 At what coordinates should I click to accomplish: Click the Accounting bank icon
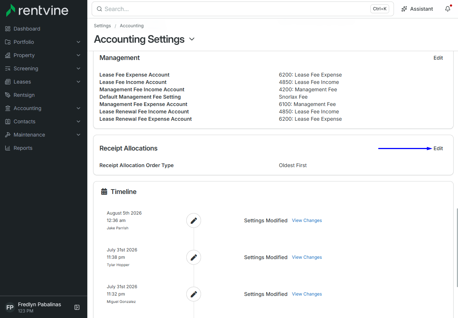(x=8, y=108)
